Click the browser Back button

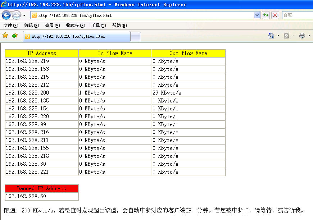(6, 15)
